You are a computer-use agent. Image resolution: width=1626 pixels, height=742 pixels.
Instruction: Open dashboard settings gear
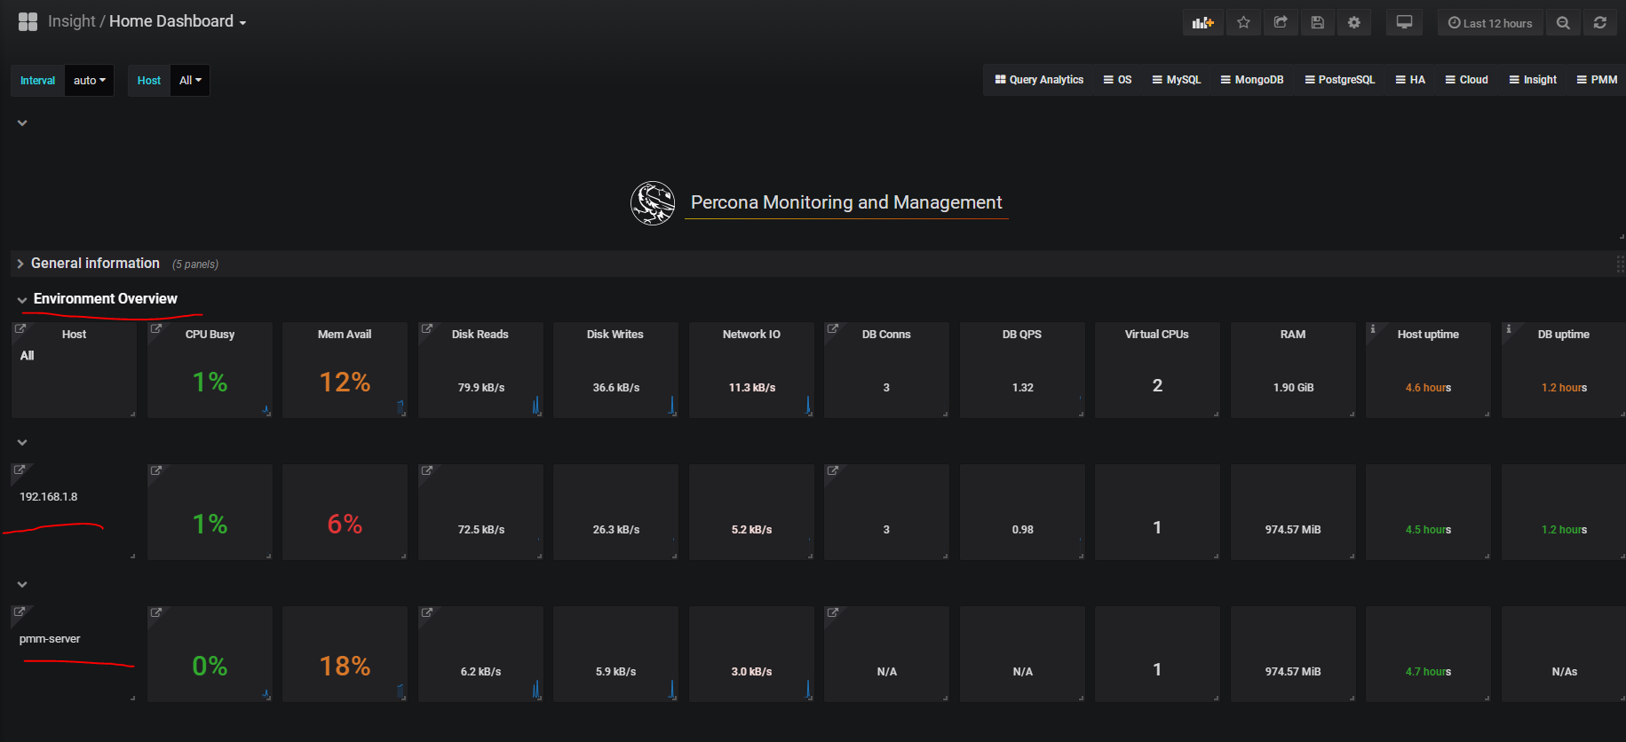pos(1354,23)
